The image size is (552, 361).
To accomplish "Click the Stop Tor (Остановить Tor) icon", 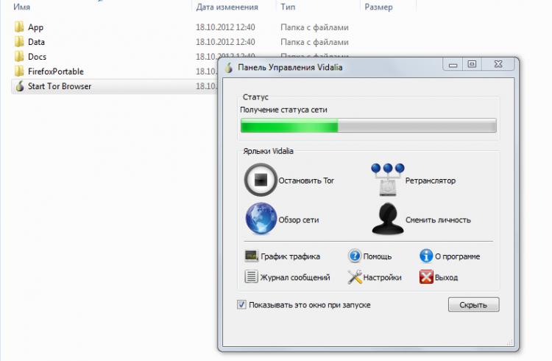I will click(261, 180).
